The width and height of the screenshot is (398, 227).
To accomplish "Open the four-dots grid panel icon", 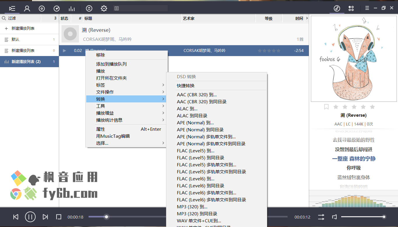I will [x=351, y=8].
